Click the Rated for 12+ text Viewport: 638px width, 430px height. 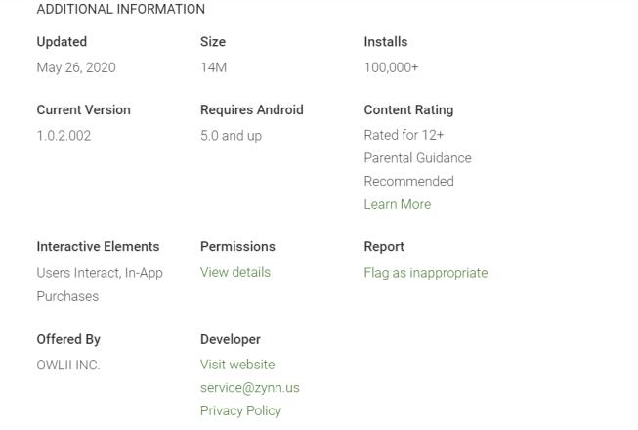(x=404, y=135)
